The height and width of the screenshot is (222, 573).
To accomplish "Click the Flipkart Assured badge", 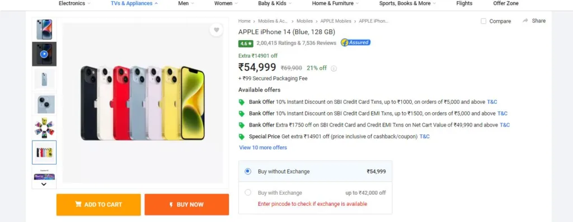I will [x=355, y=42].
